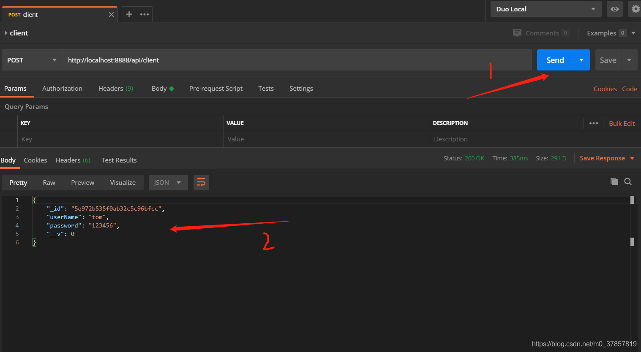641x352 pixels.
Task: Open manage environments gear icon
Action: [x=636, y=9]
